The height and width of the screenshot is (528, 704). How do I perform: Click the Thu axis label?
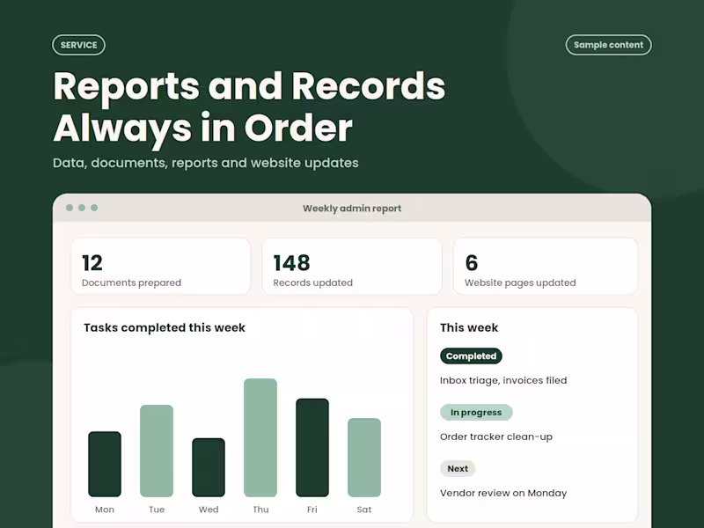[260, 510]
